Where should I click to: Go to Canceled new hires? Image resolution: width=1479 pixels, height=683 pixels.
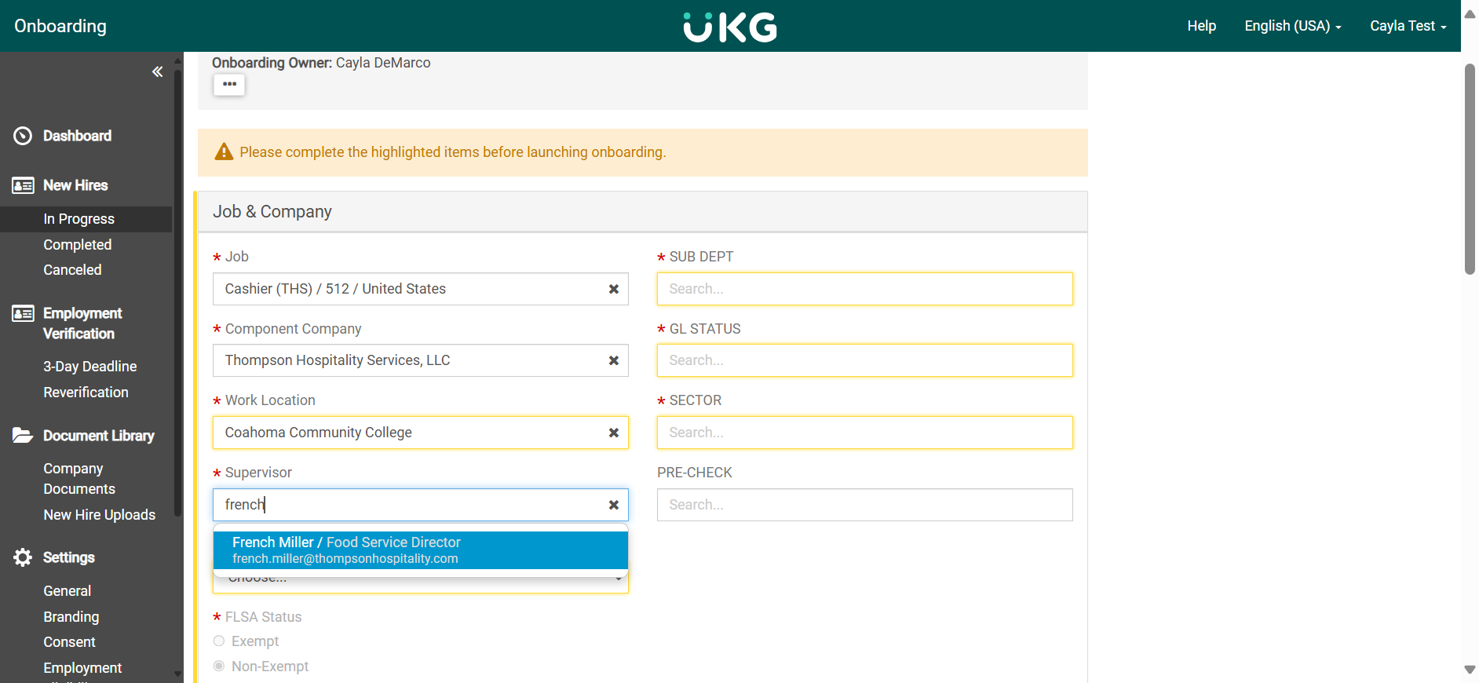click(x=72, y=270)
